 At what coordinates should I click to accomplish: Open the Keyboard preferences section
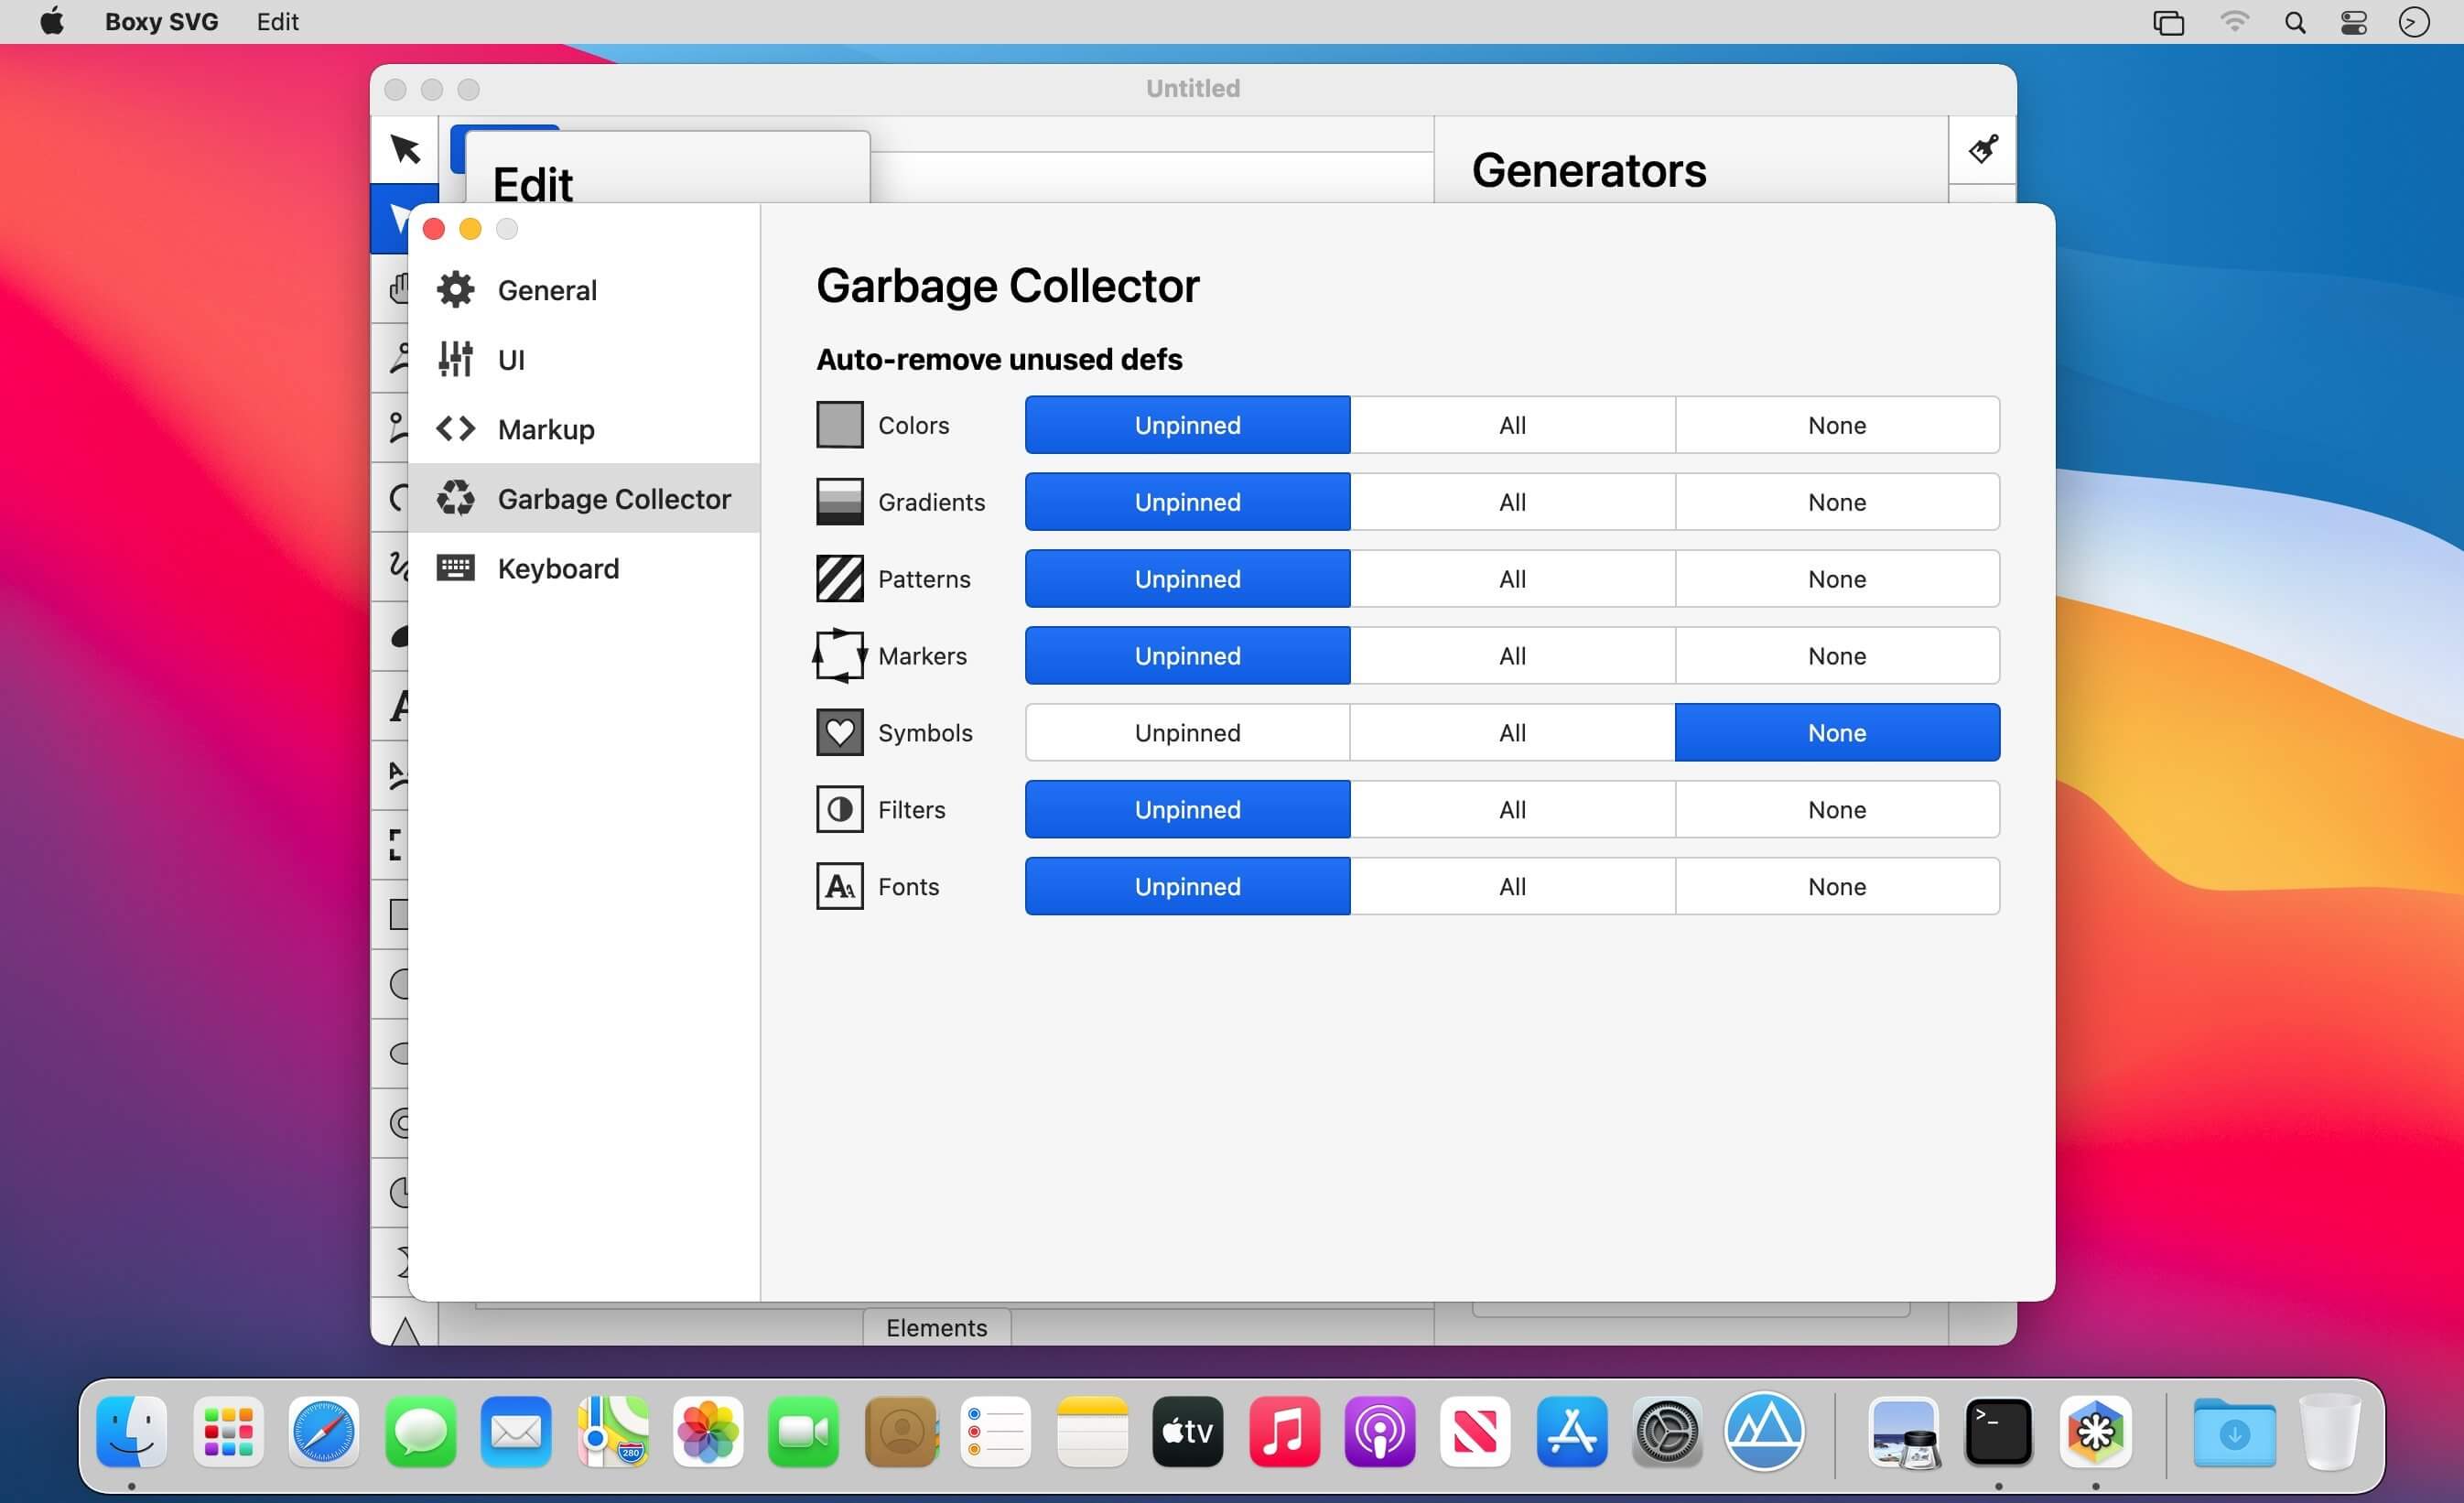point(557,567)
